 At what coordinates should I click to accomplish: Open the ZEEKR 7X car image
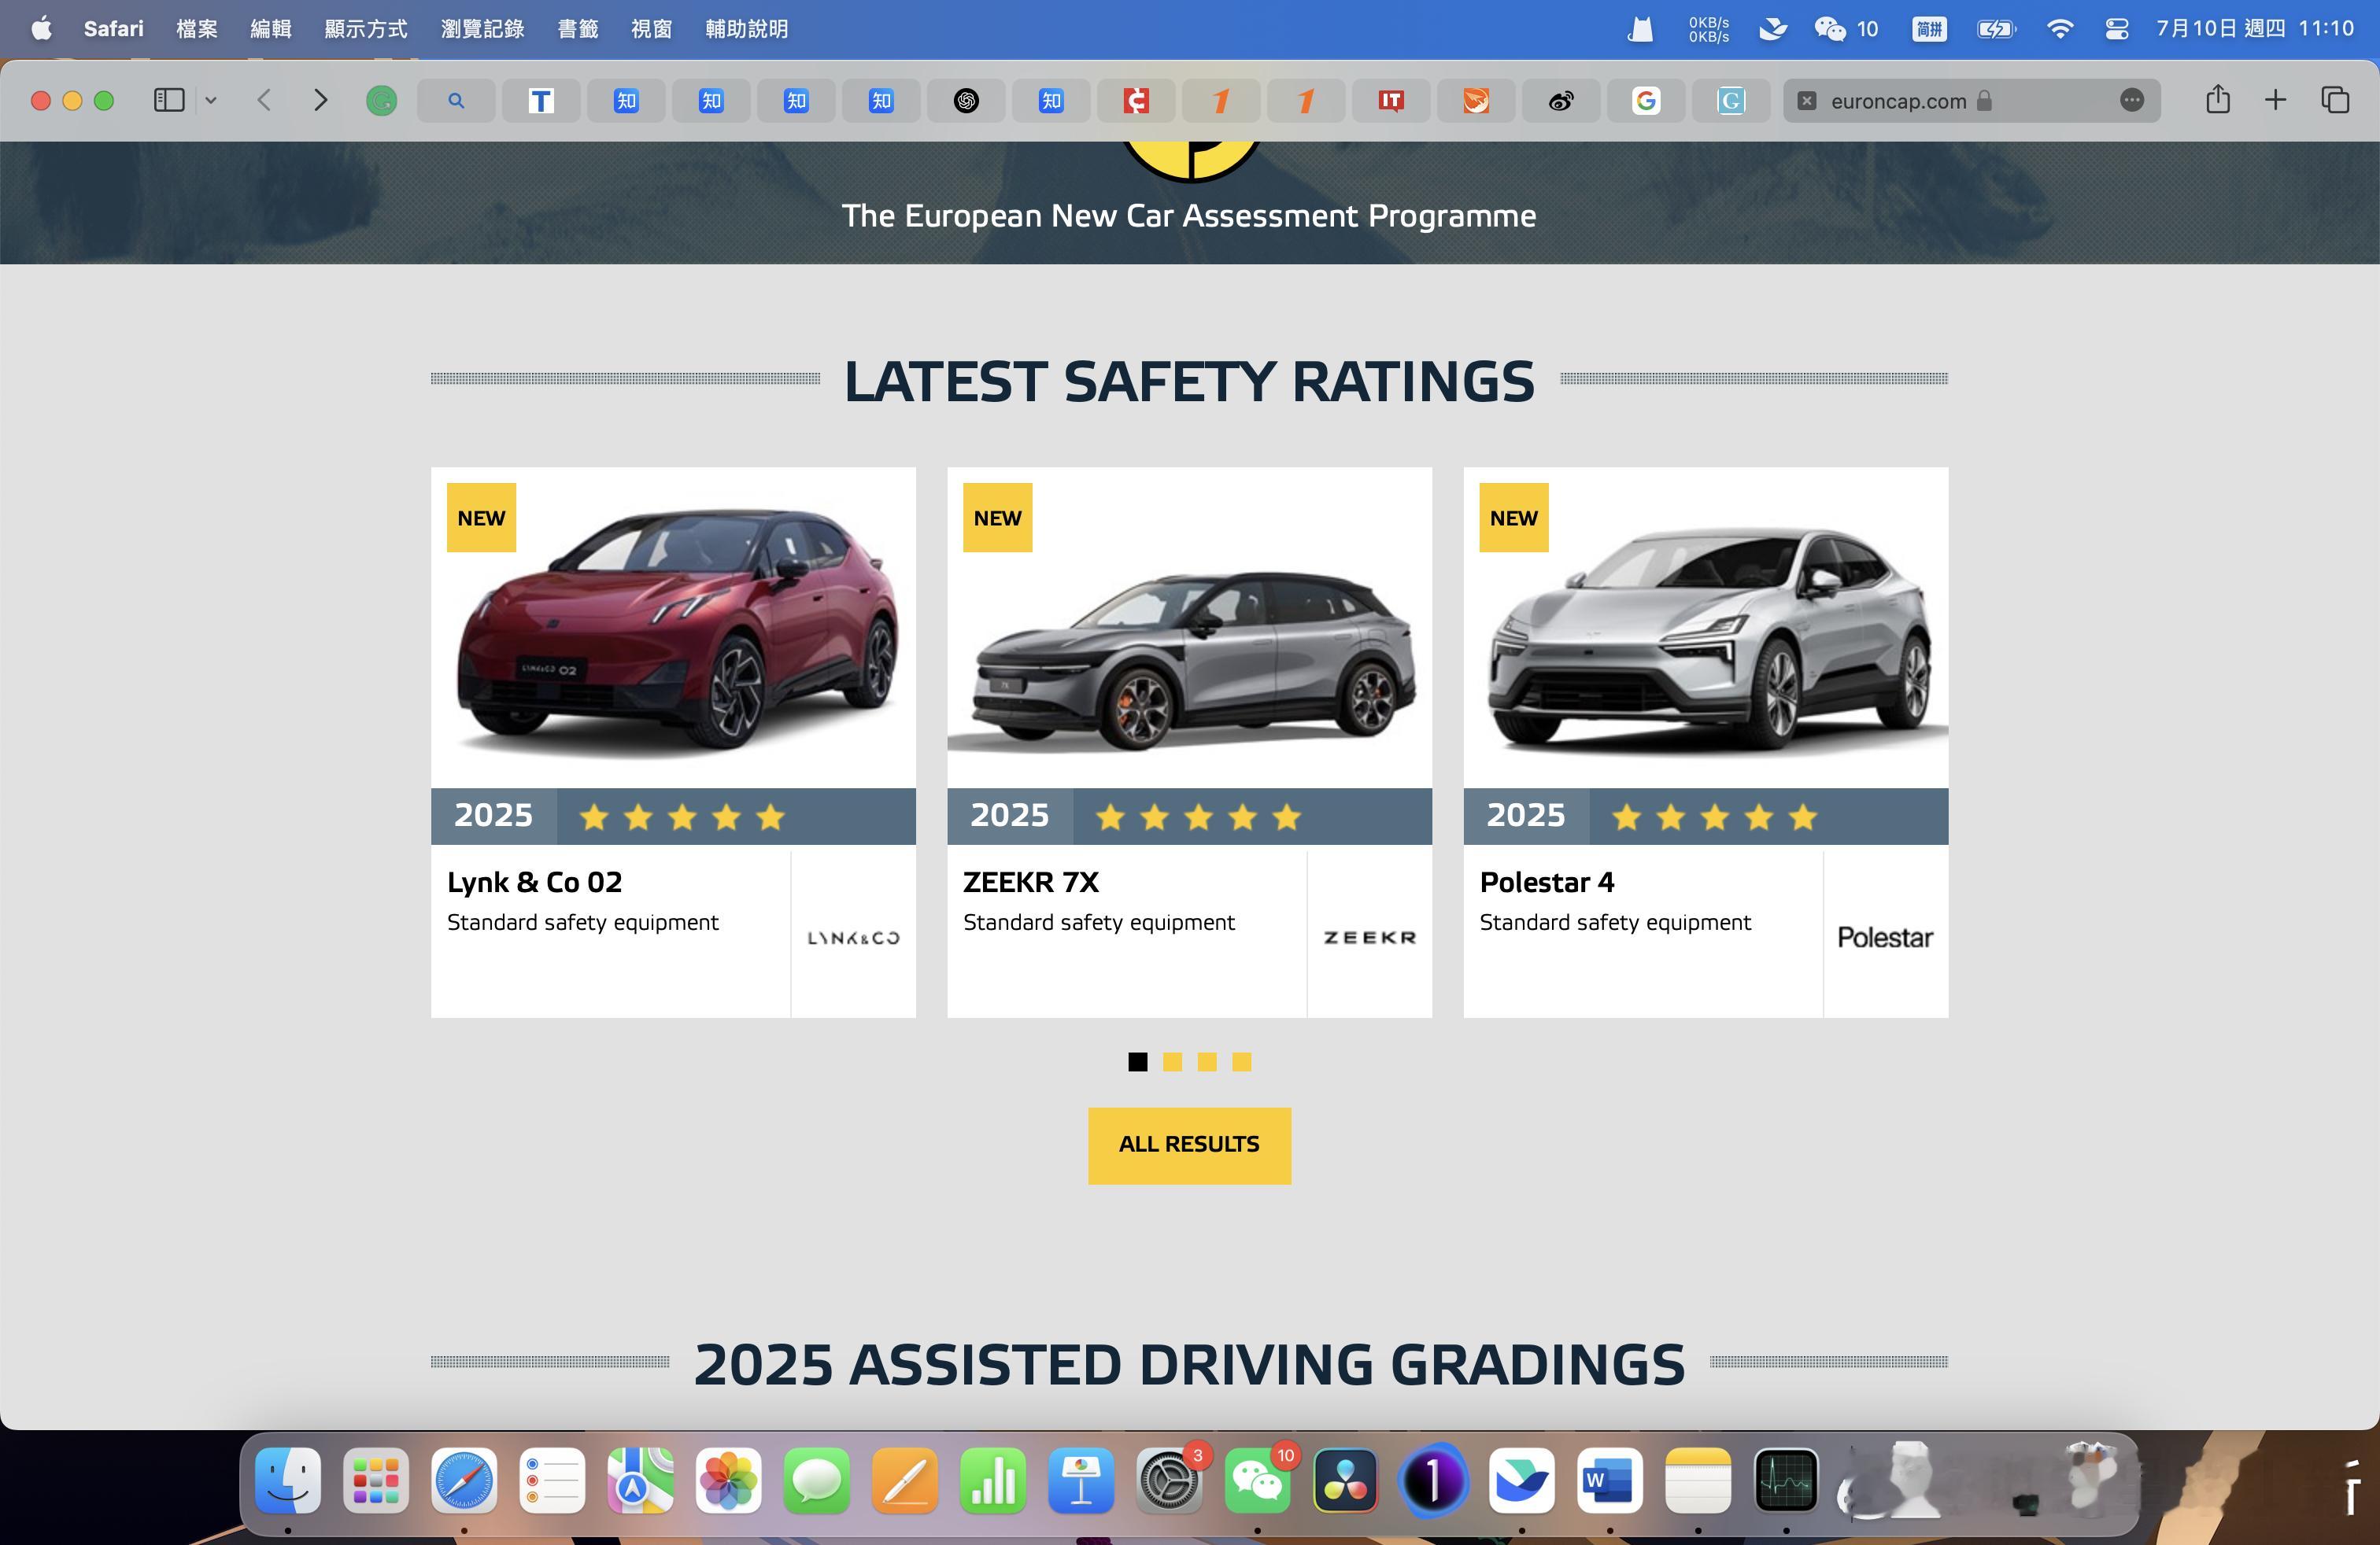point(1189,628)
